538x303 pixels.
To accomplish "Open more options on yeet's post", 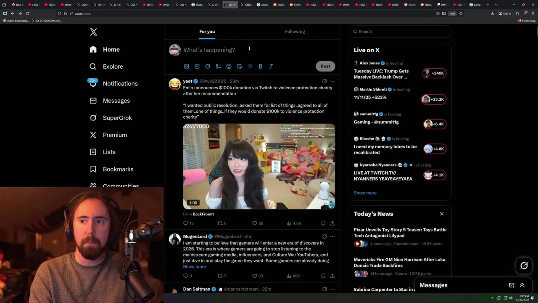I will (x=332, y=81).
